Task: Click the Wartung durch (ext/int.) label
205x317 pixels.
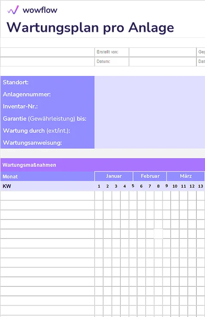Action: click(x=37, y=131)
